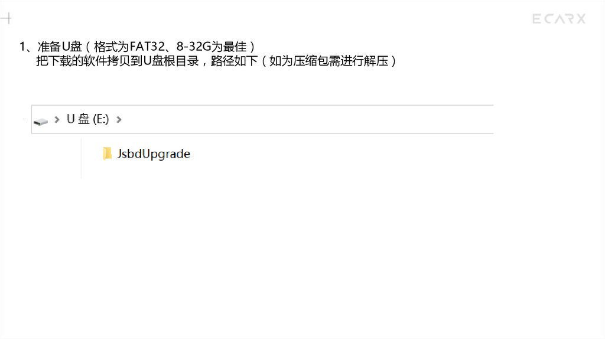Click the "FAT32" text in step one
The height and width of the screenshot is (339, 605).
147,47
